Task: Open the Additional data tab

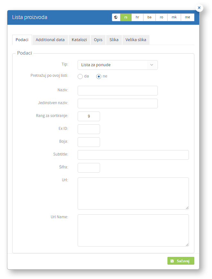Action: point(50,40)
